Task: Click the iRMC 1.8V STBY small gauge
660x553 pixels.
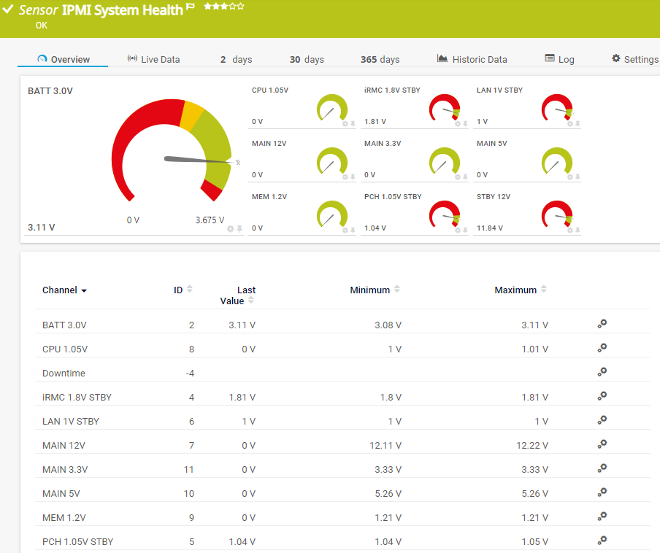Action: pyautogui.click(x=445, y=109)
